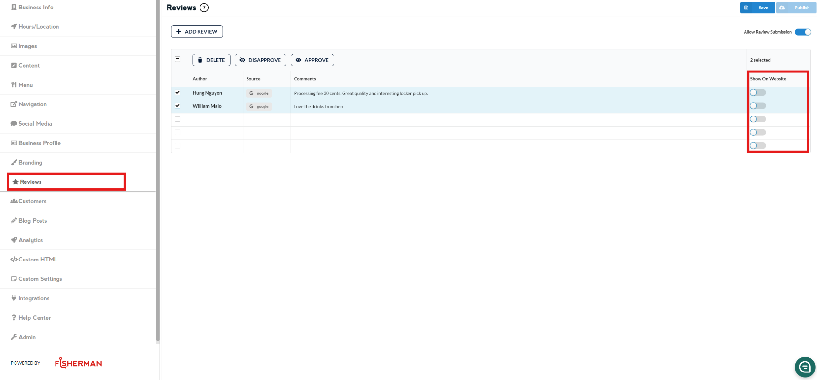Go to Business Profile in sidebar

(x=39, y=143)
